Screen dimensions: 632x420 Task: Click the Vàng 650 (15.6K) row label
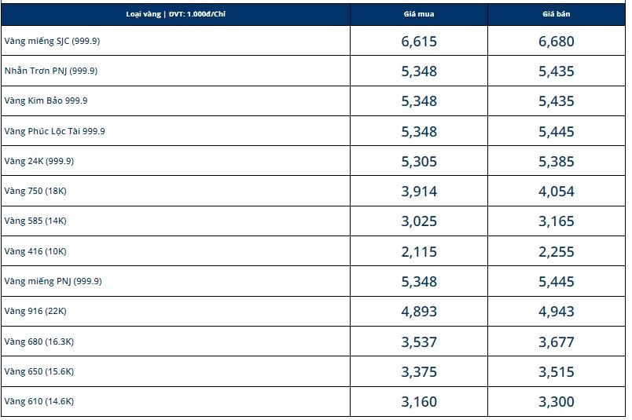39,371
